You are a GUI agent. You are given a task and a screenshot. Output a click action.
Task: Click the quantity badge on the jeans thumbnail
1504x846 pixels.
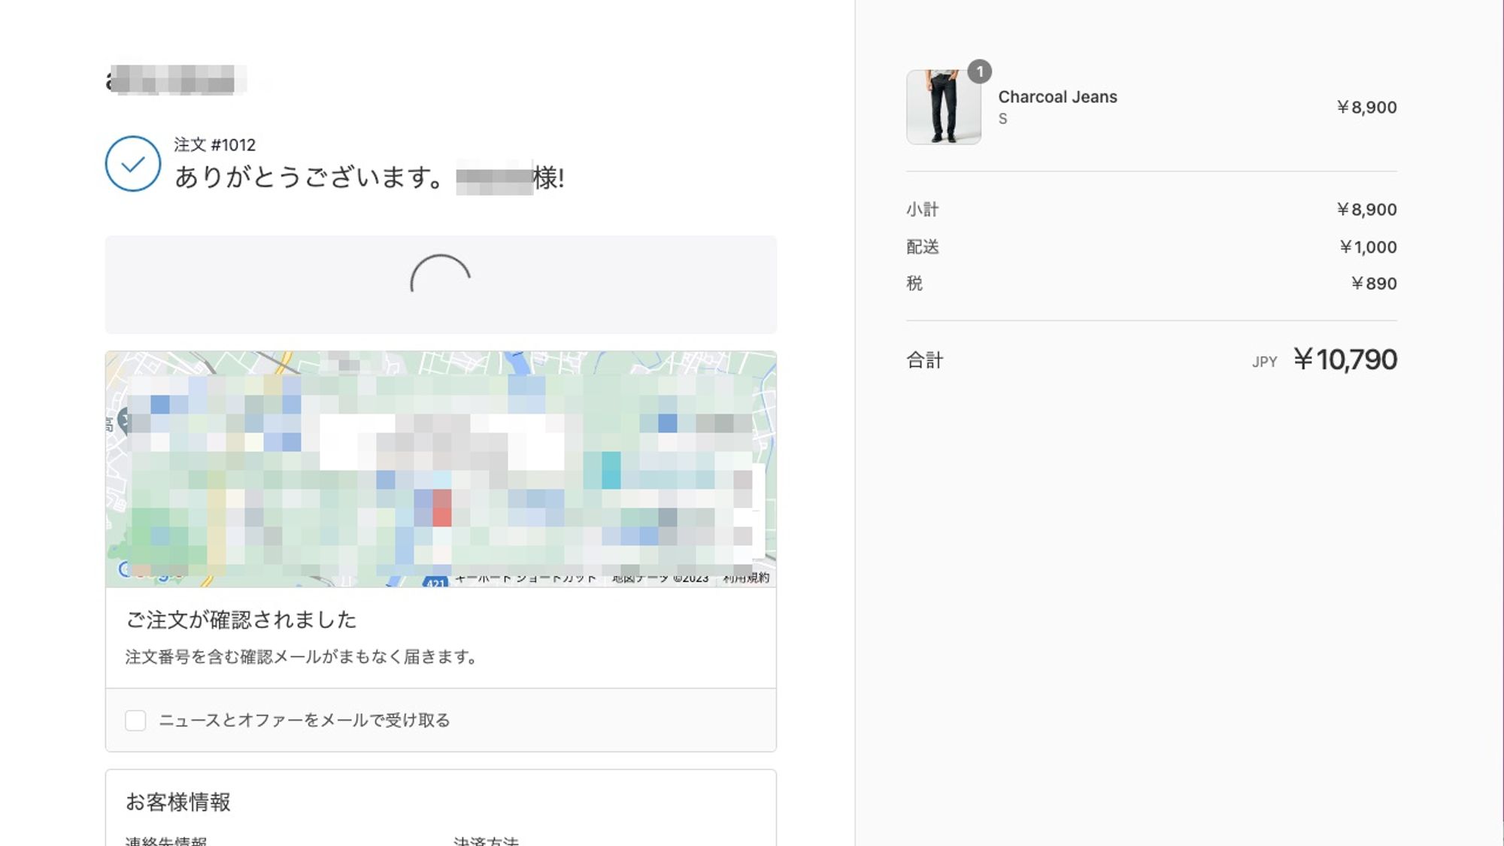point(979,72)
